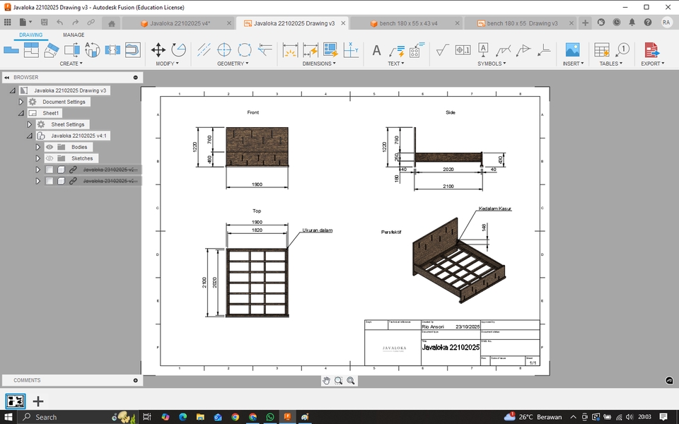This screenshot has width=679, height=424.
Task: Open the Data Panel grid icon
Action: 7,22
